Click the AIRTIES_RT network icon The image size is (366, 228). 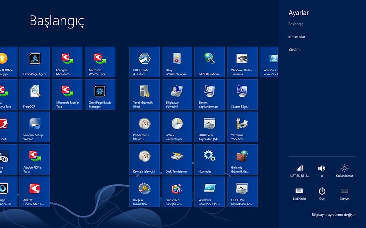[x=299, y=171]
